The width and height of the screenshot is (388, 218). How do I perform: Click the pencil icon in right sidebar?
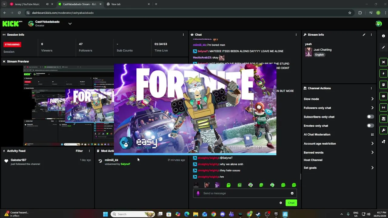[383, 47]
